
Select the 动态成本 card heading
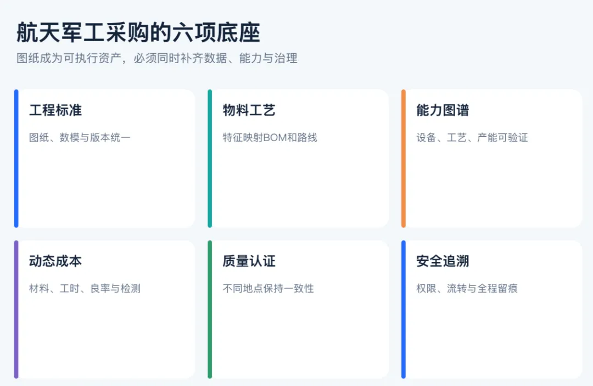point(55,261)
